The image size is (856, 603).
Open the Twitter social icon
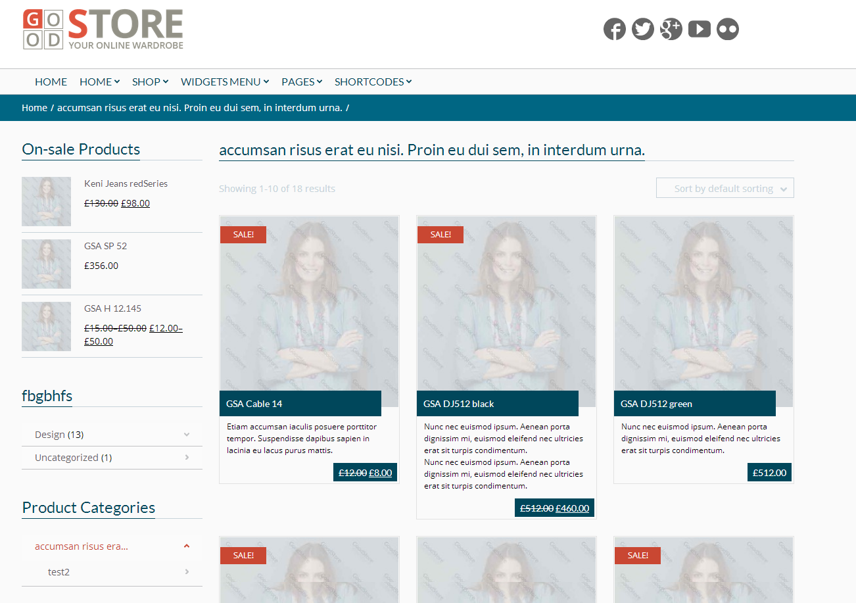click(x=642, y=29)
